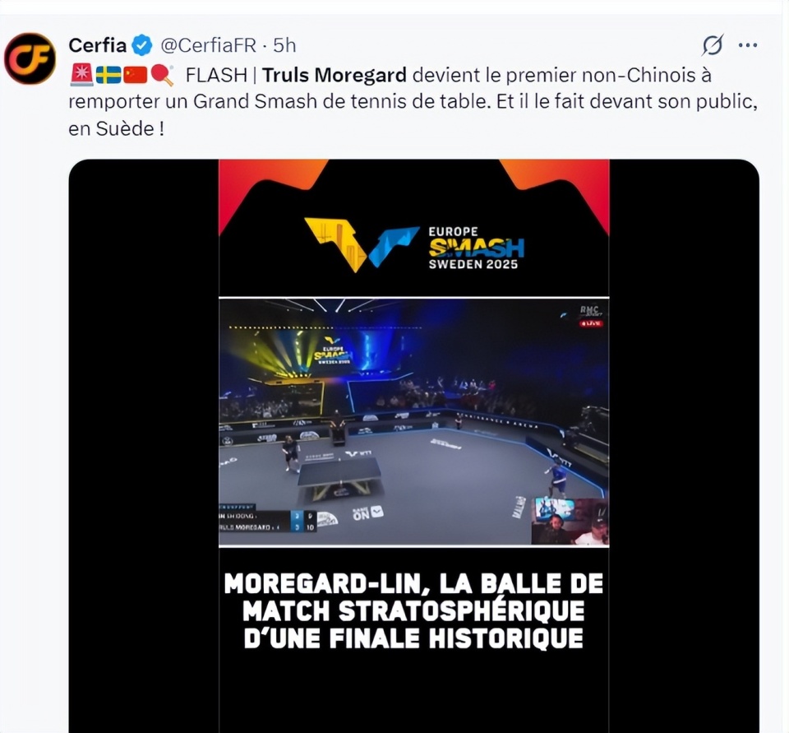Click the Moregard-Lin headline caption

413,611
